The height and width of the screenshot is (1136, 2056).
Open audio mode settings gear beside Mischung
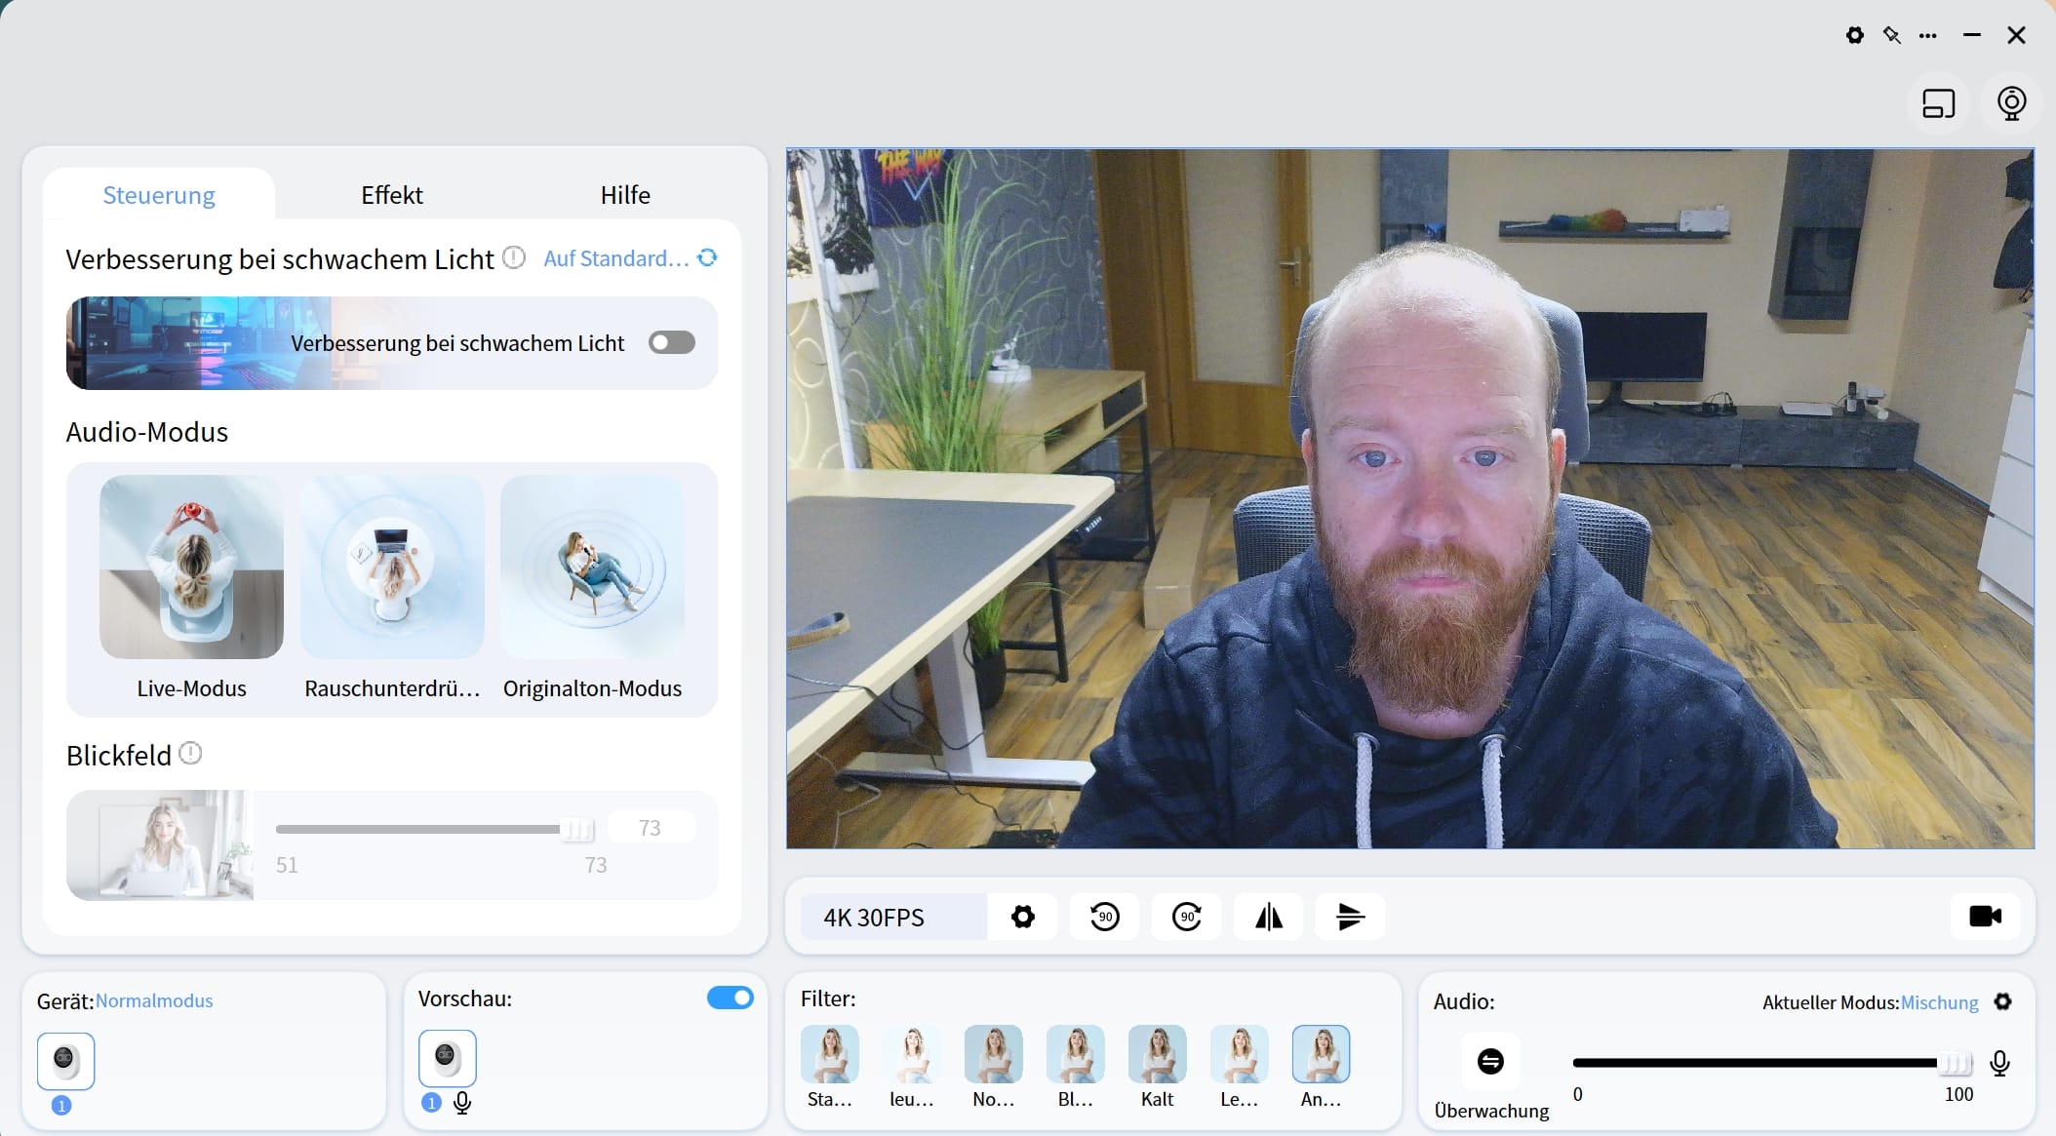click(x=2002, y=1001)
